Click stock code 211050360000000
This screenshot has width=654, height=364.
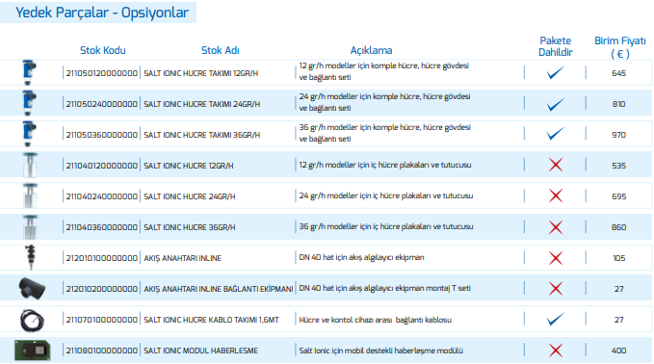102,135
